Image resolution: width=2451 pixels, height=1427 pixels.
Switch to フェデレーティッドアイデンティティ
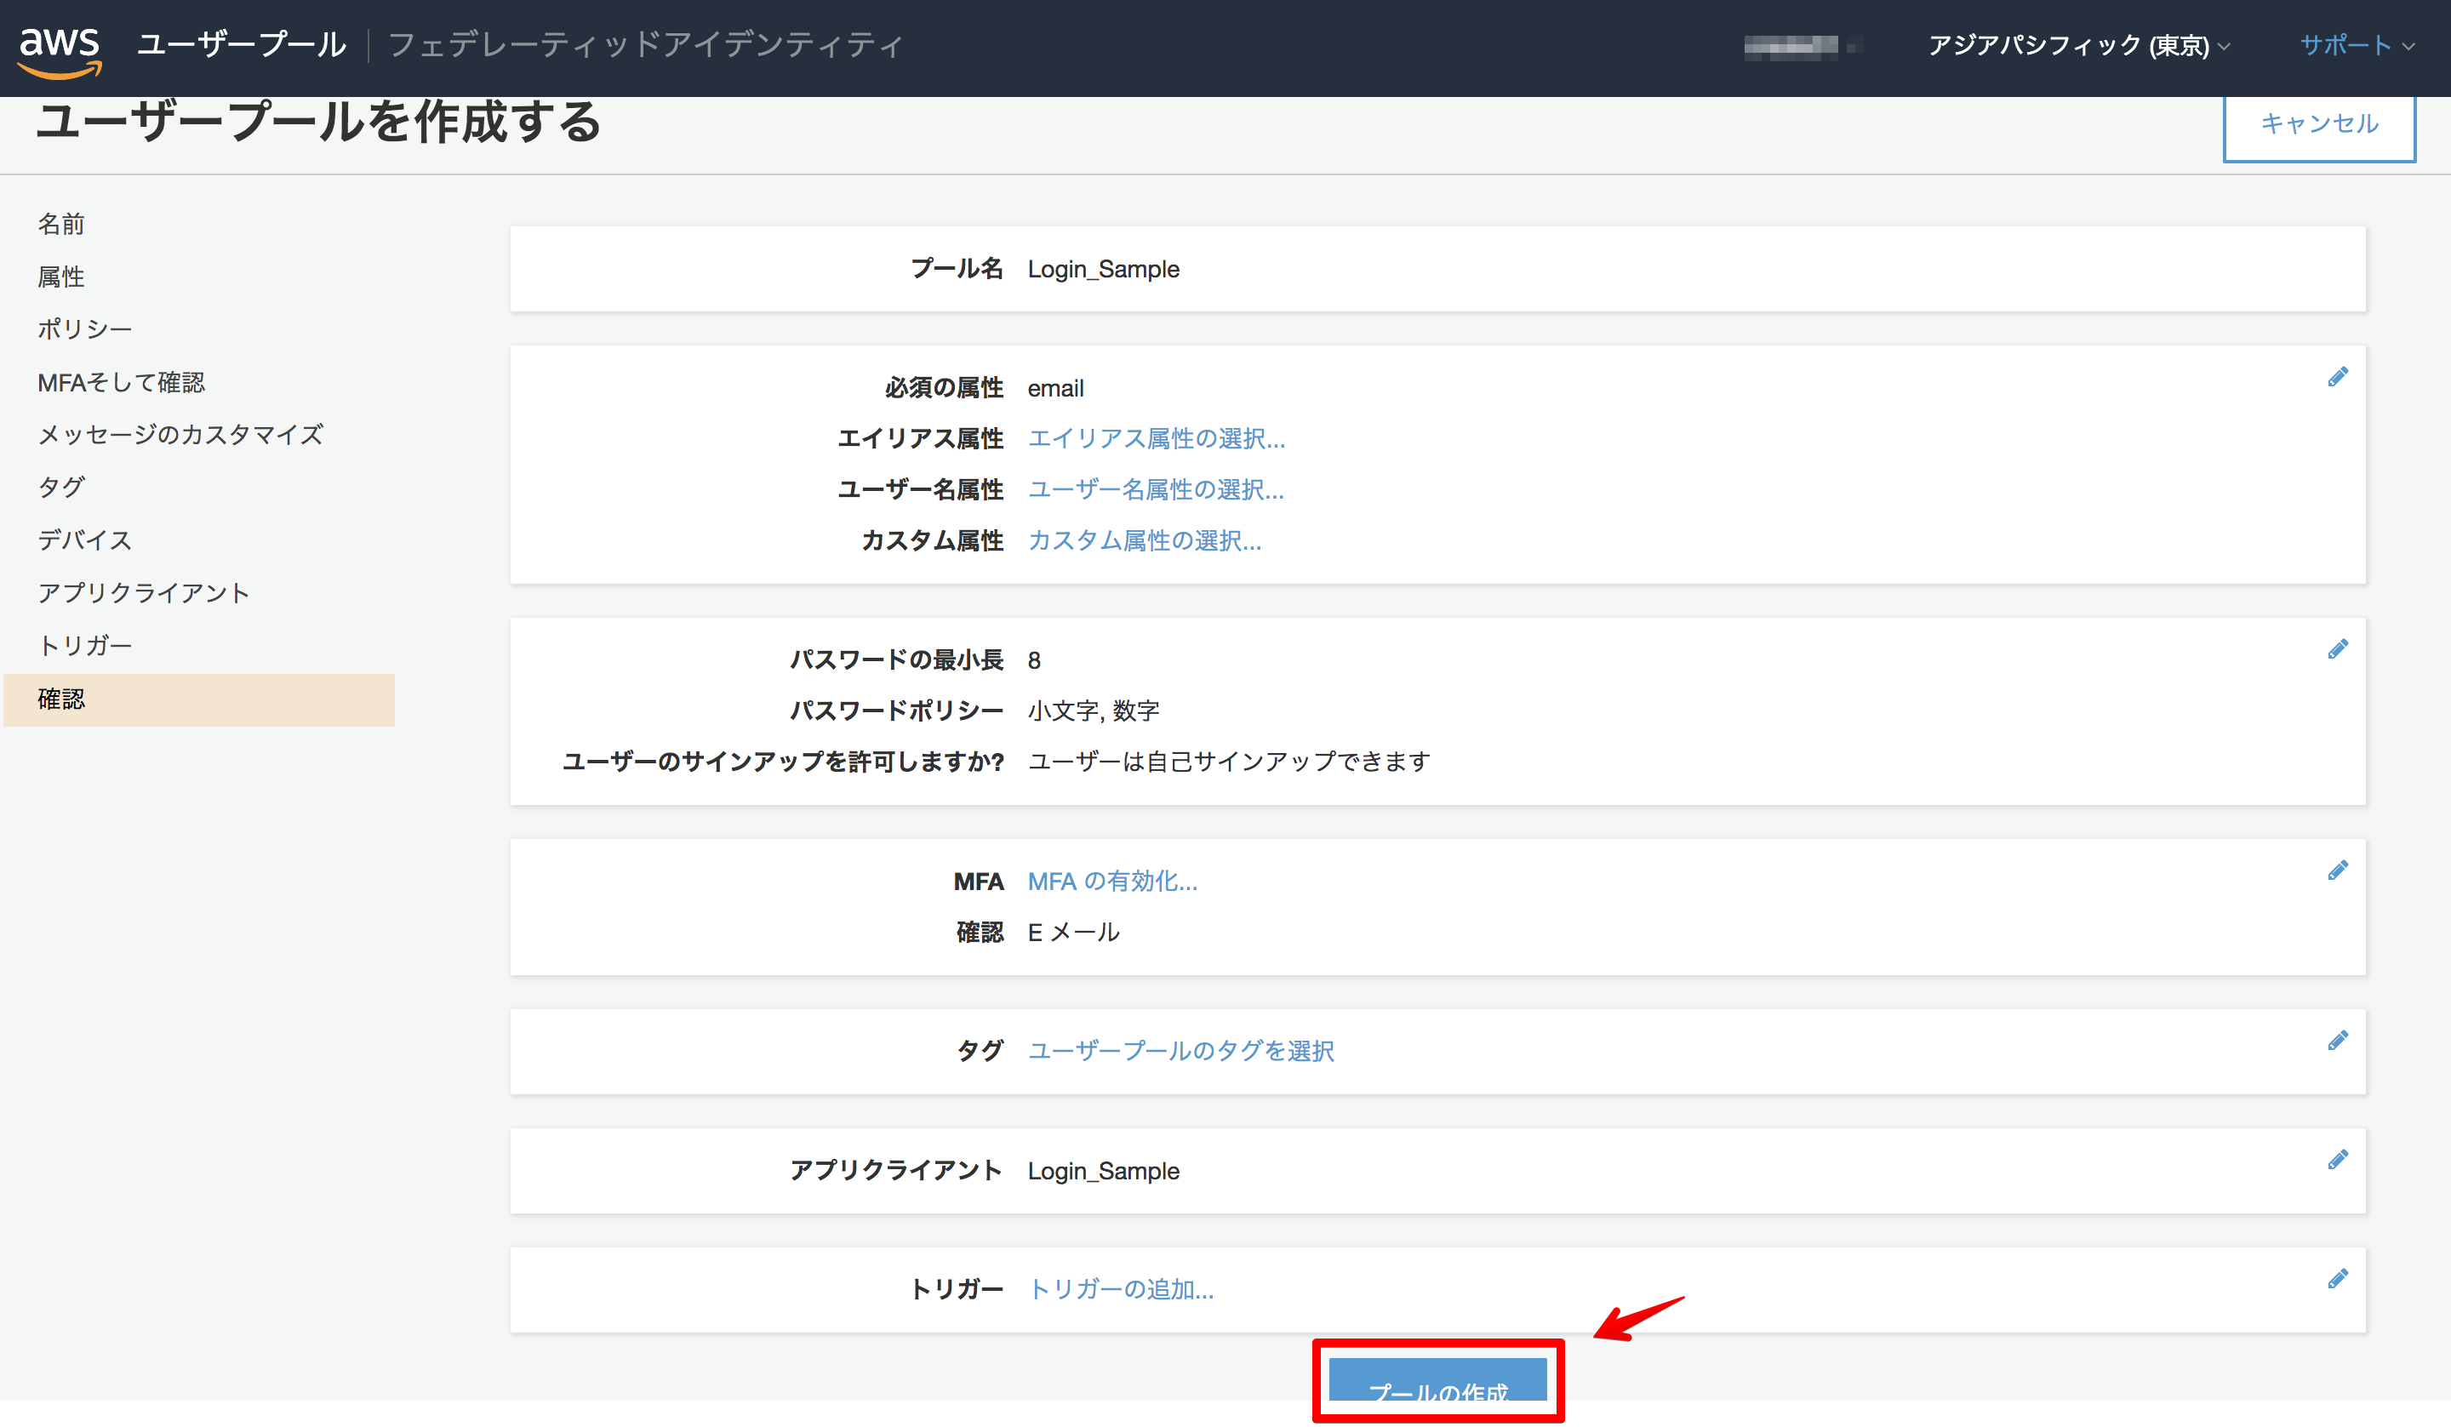point(646,45)
